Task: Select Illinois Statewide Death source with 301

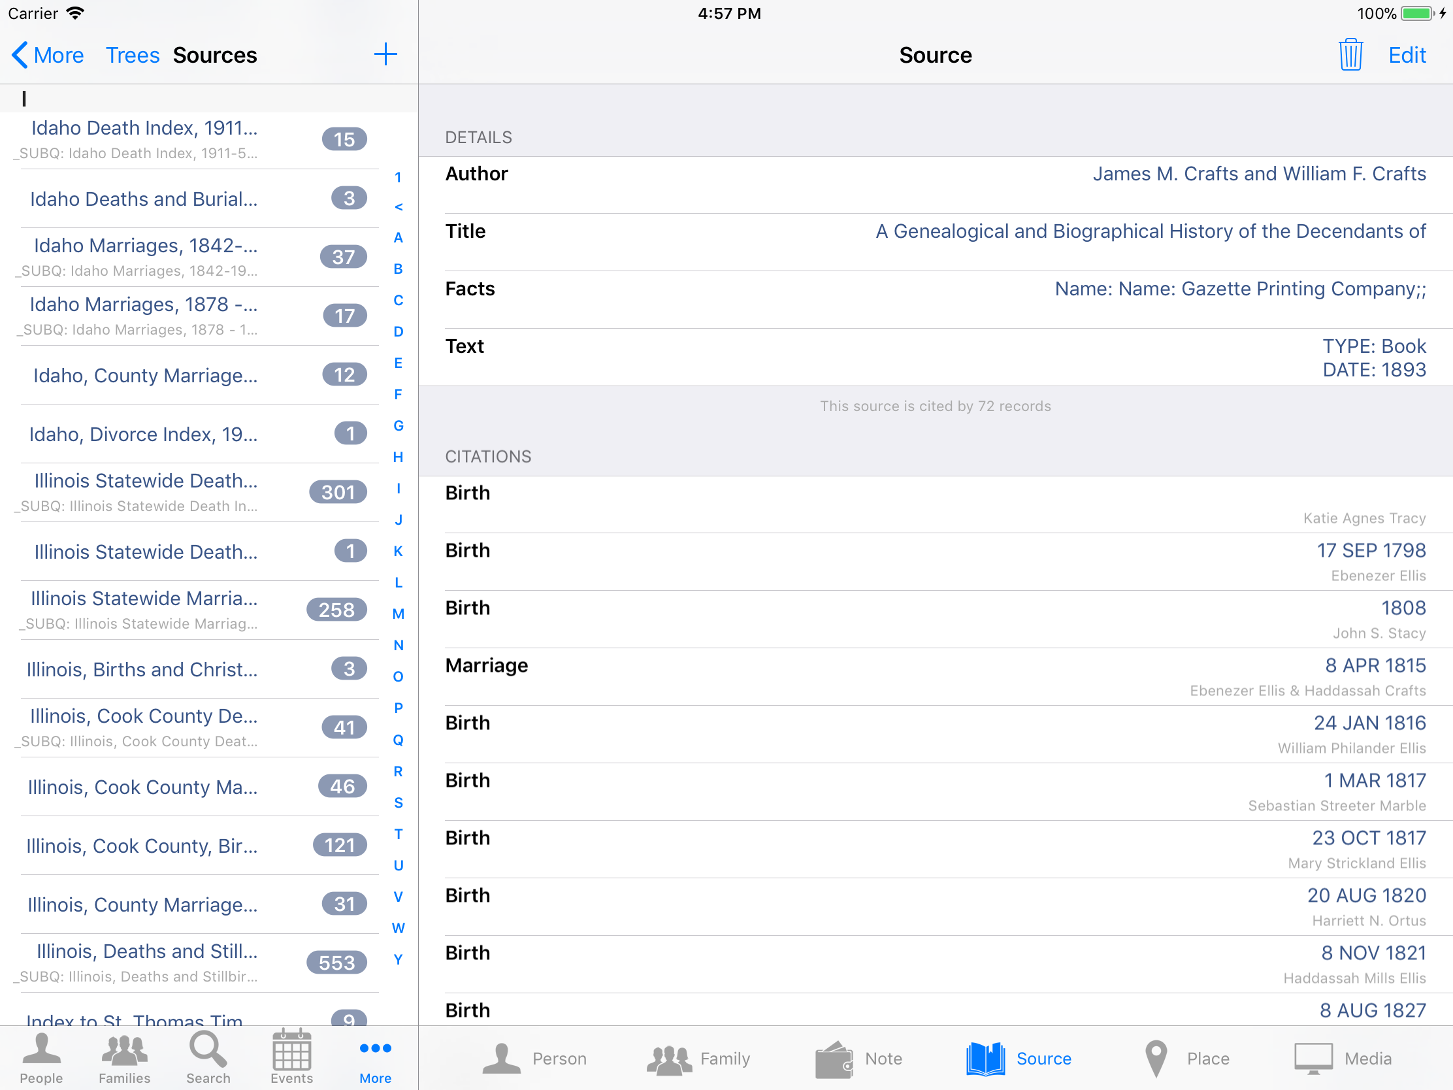Action: 191,492
